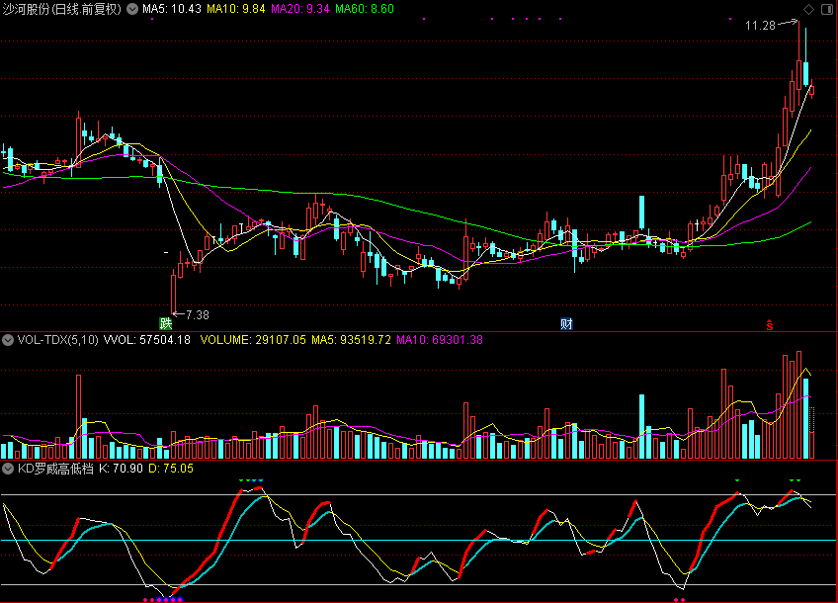Image resolution: width=838 pixels, height=603 pixels.
Task: Click the 7.38 low price label
Action: coord(198,315)
